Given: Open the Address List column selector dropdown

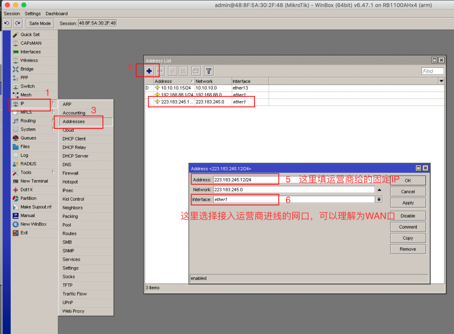Looking at the screenshot, I should point(441,81).
